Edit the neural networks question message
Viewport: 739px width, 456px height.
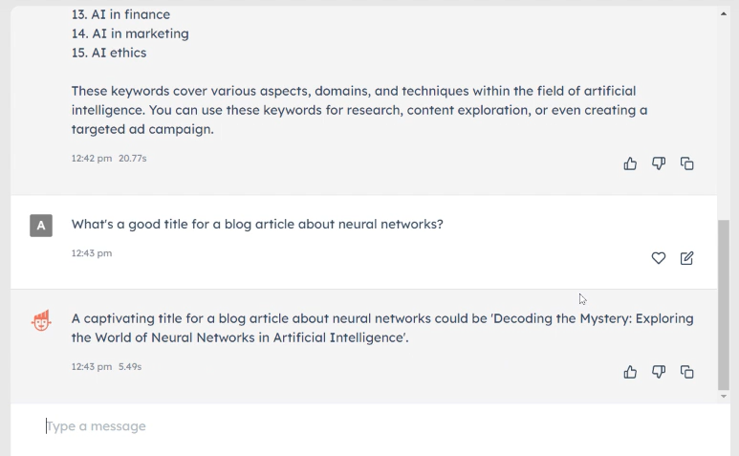(686, 258)
